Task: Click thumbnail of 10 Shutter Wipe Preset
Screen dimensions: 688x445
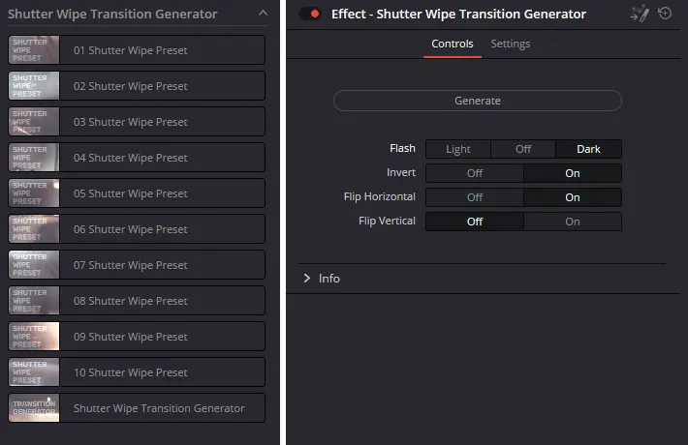Action: point(34,372)
